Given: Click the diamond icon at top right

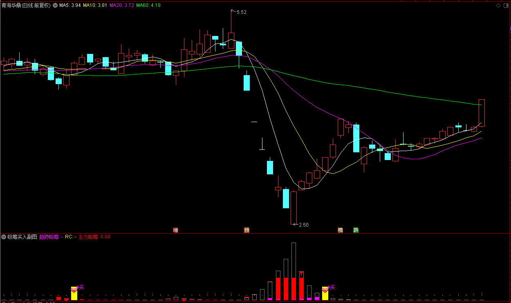Looking at the screenshot, I should click(498, 6).
